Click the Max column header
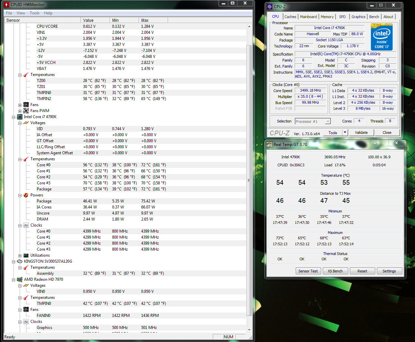 coord(153,20)
